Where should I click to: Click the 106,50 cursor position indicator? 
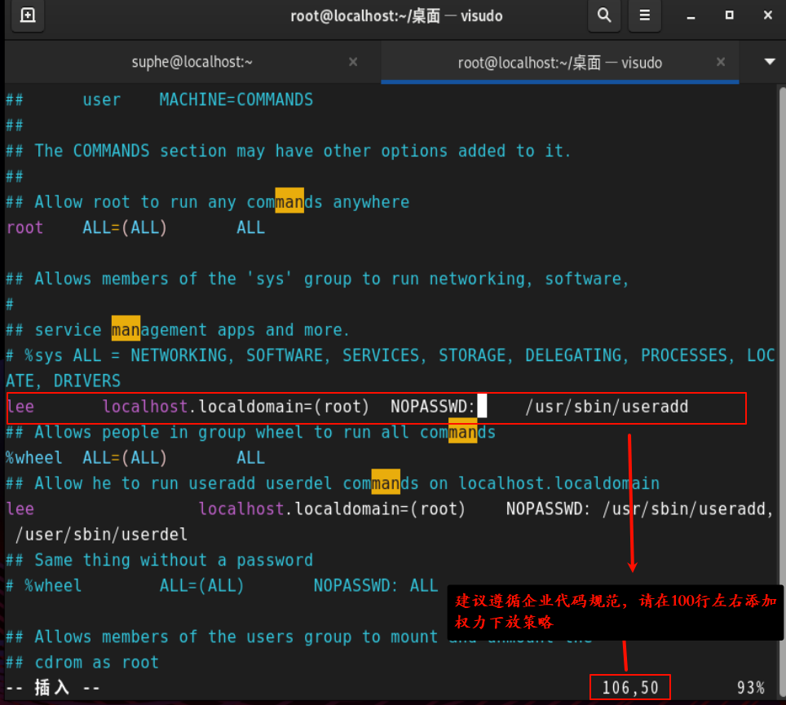[629, 687]
